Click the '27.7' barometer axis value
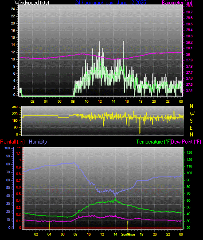 tap(189, 72)
